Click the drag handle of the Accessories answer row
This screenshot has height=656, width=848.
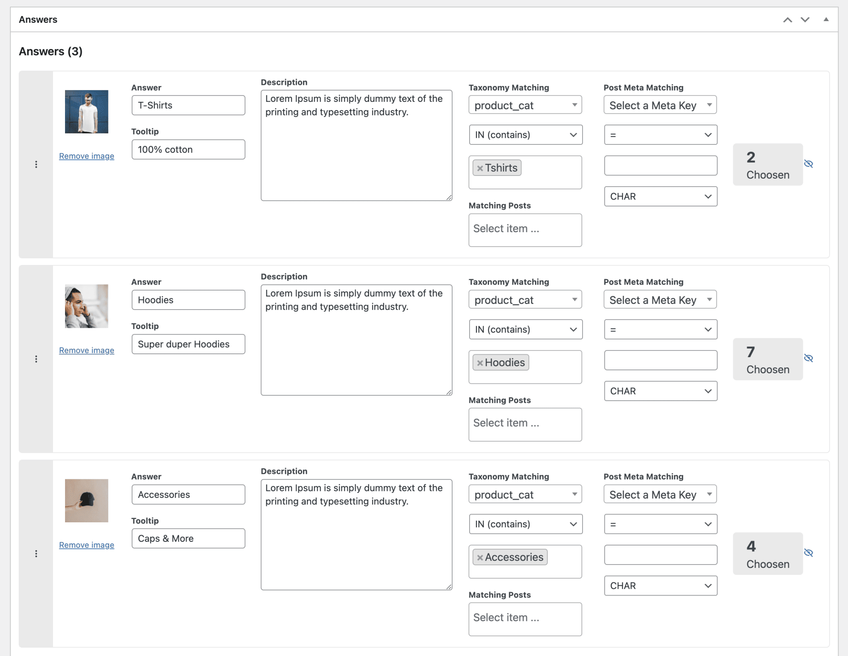pos(36,553)
